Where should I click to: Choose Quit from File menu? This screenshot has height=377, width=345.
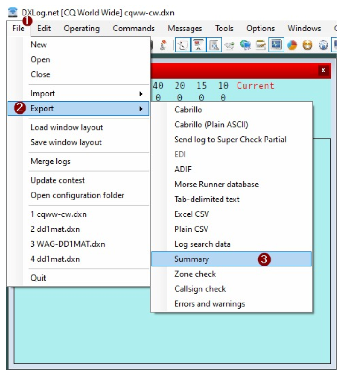pos(38,278)
